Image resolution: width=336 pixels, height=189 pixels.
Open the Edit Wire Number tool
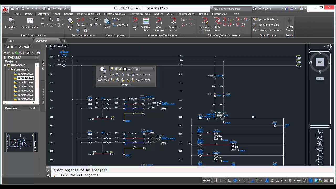tap(205, 24)
